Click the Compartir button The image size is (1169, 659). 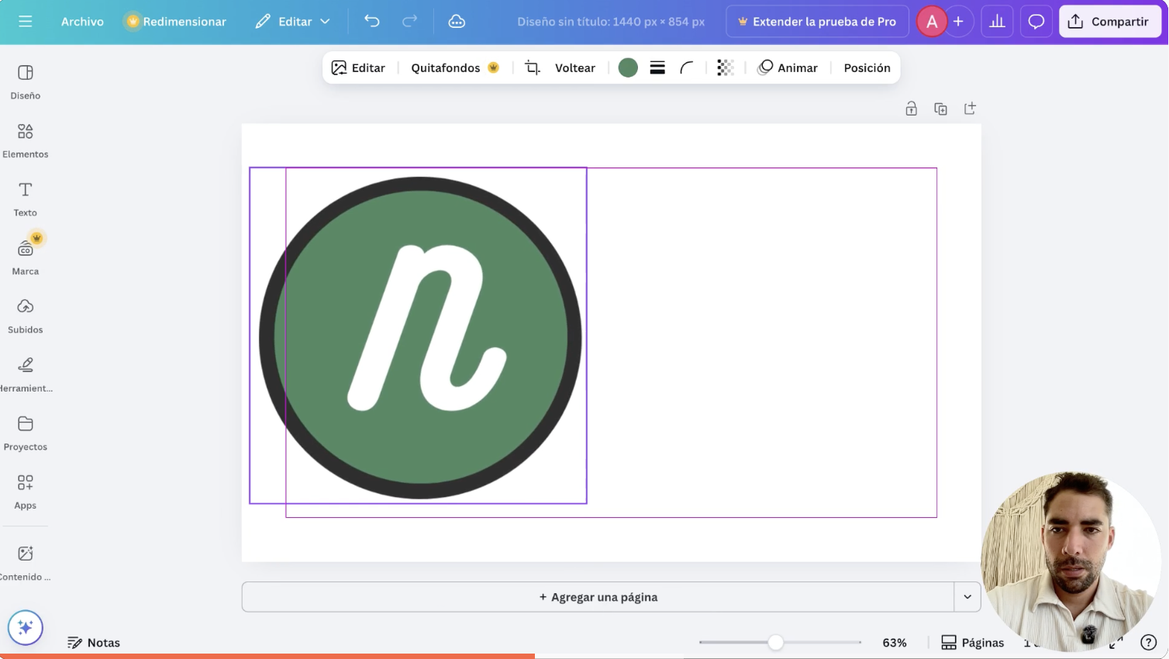(1109, 22)
